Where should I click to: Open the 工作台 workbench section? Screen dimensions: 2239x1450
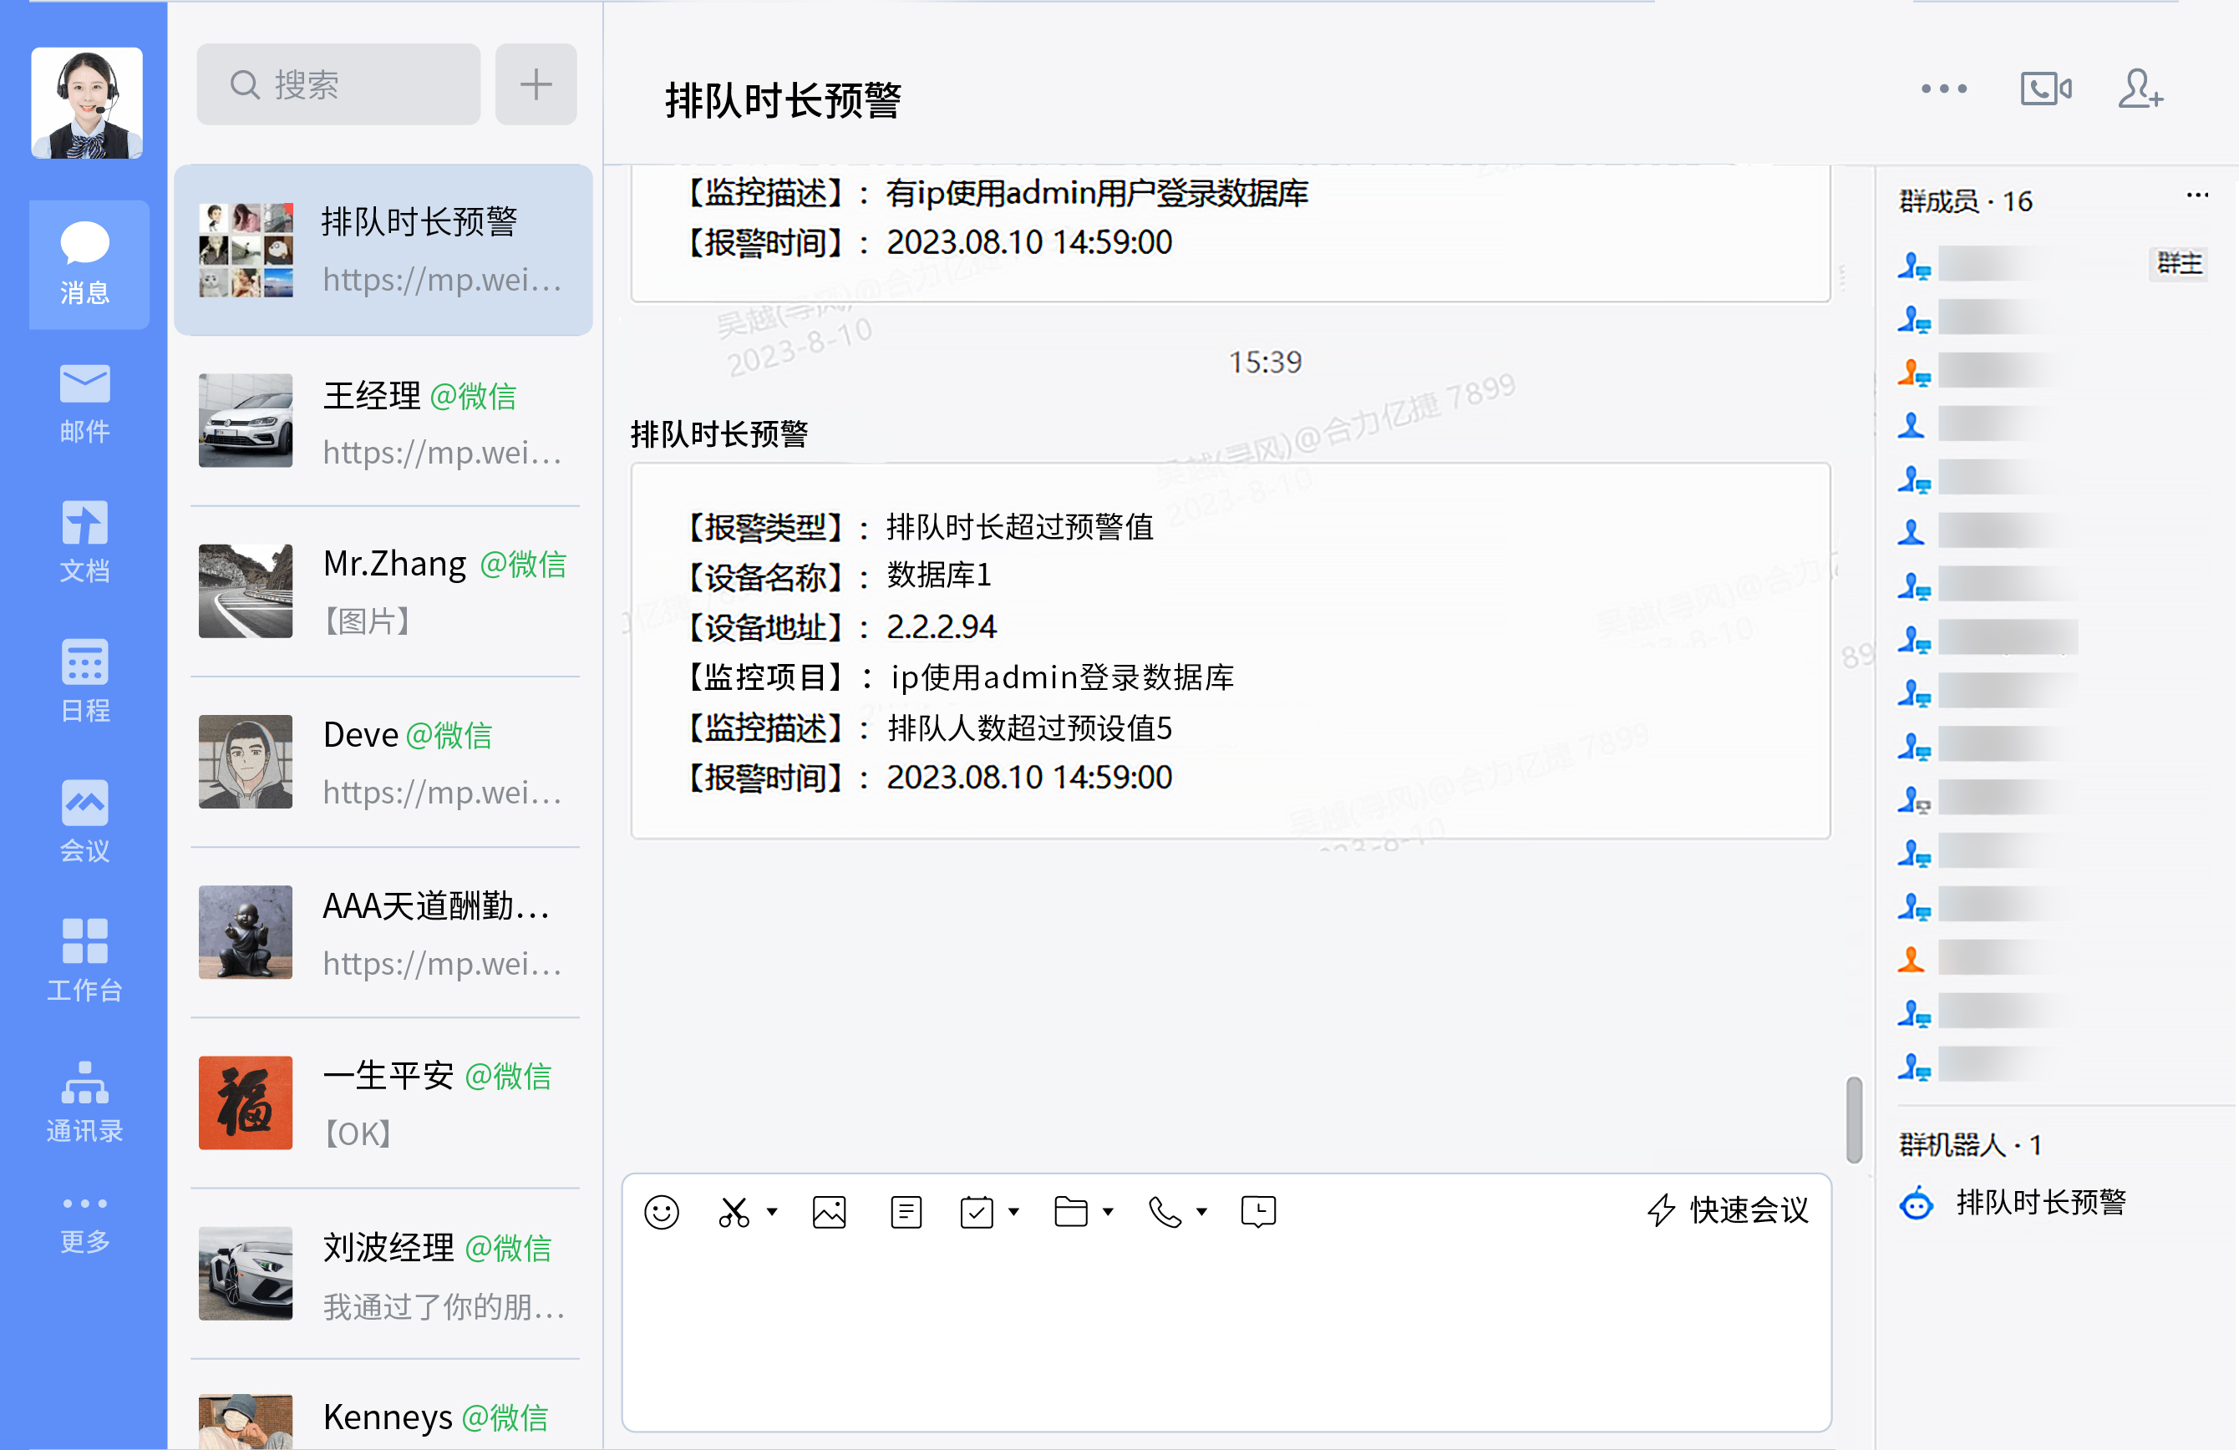(84, 960)
